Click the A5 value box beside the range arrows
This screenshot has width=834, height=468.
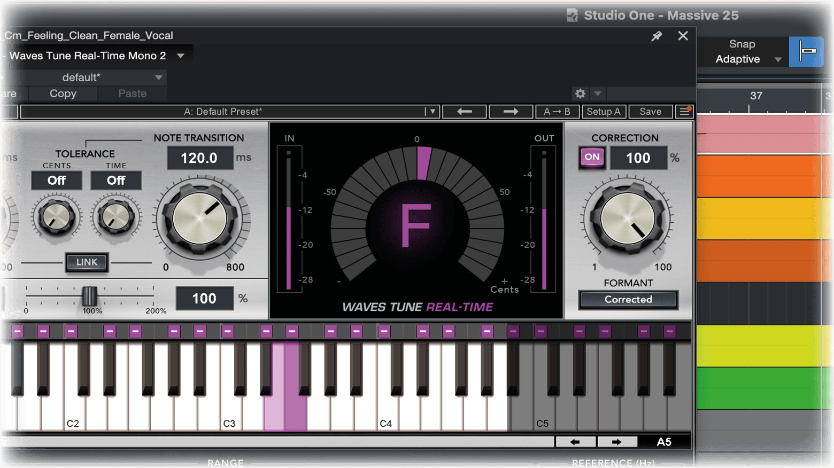click(664, 442)
